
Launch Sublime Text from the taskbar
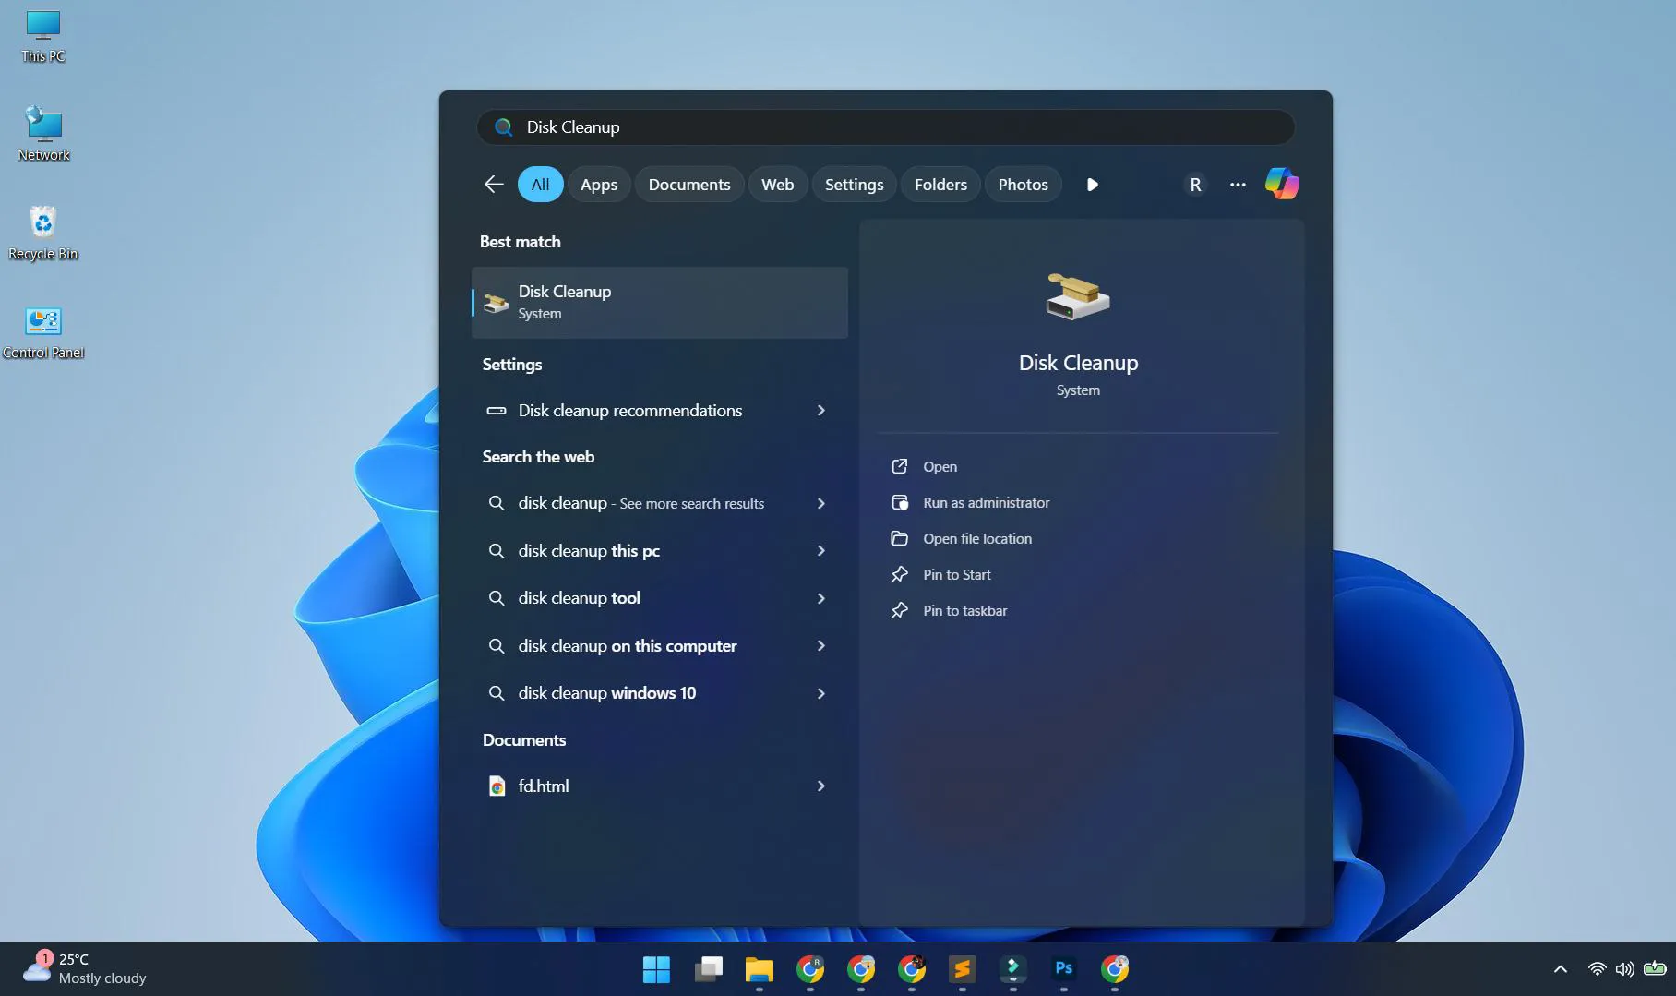(963, 970)
